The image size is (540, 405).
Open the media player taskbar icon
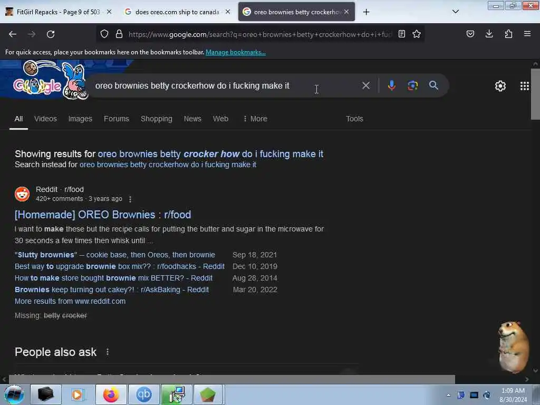click(78, 394)
